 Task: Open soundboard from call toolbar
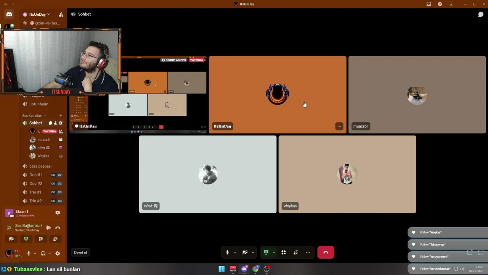[x=295, y=252]
